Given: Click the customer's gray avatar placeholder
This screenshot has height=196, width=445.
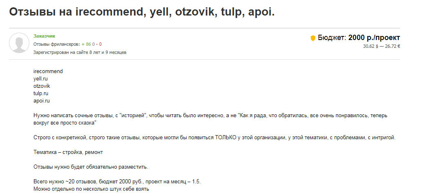Looking at the screenshot, I should coord(19,42).
